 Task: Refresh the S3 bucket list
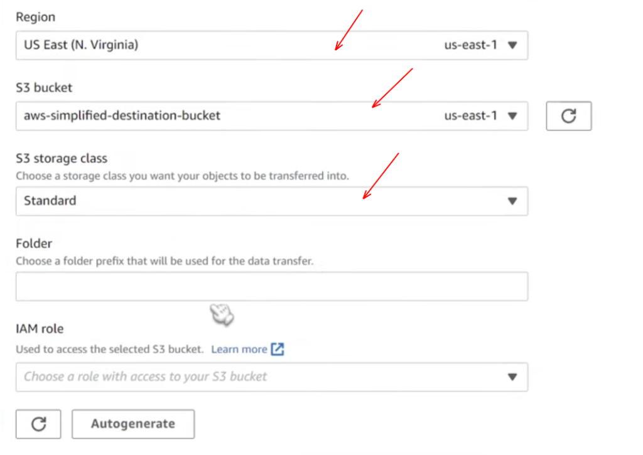(x=568, y=116)
